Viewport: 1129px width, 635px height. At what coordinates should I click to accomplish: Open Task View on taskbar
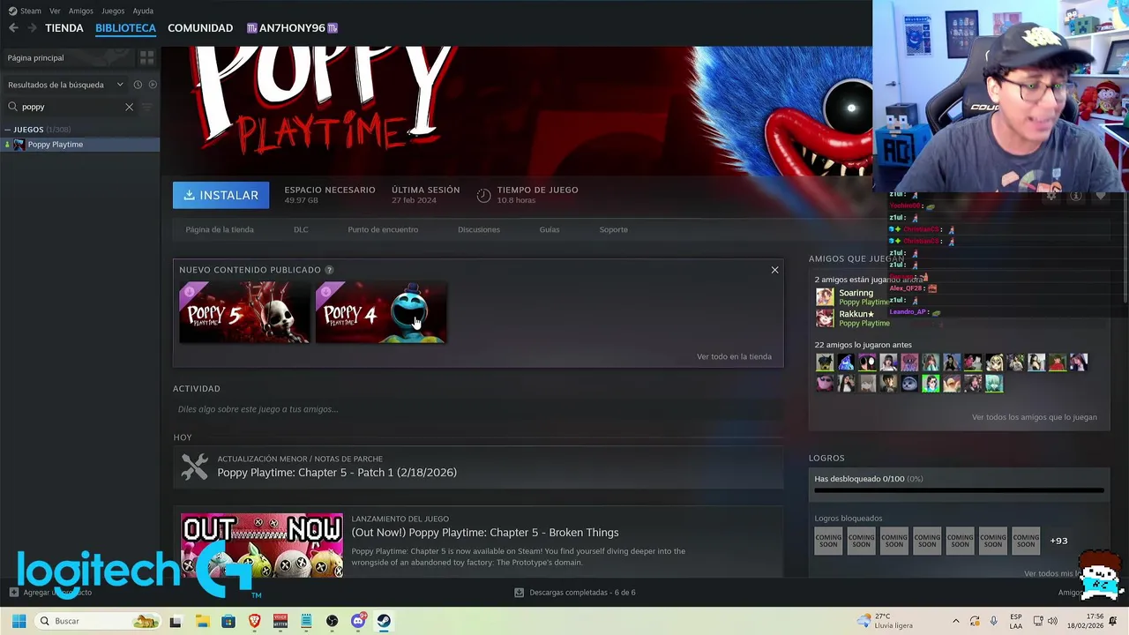tap(176, 621)
